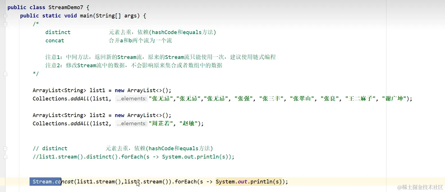Click the ...elements: parameter hint on the list2 line
445x192 pixels.
[x=132, y=124]
